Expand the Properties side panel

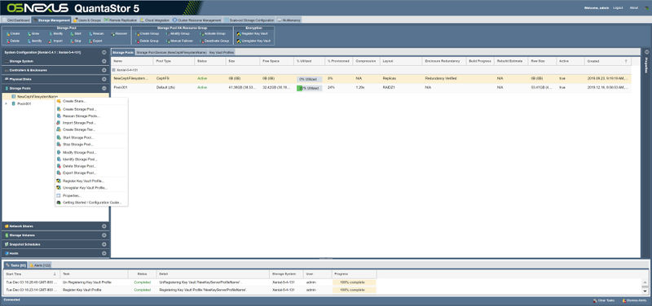pos(646,52)
